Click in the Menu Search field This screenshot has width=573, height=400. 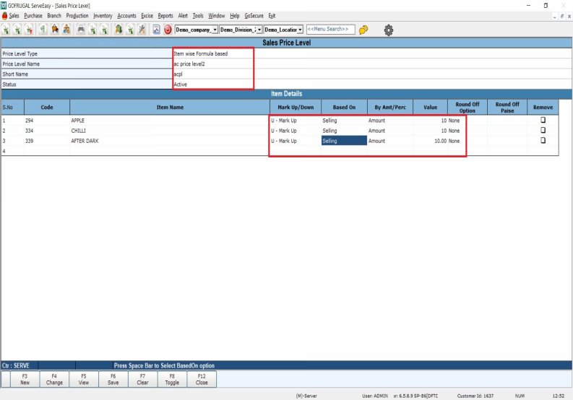[x=330, y=29]
